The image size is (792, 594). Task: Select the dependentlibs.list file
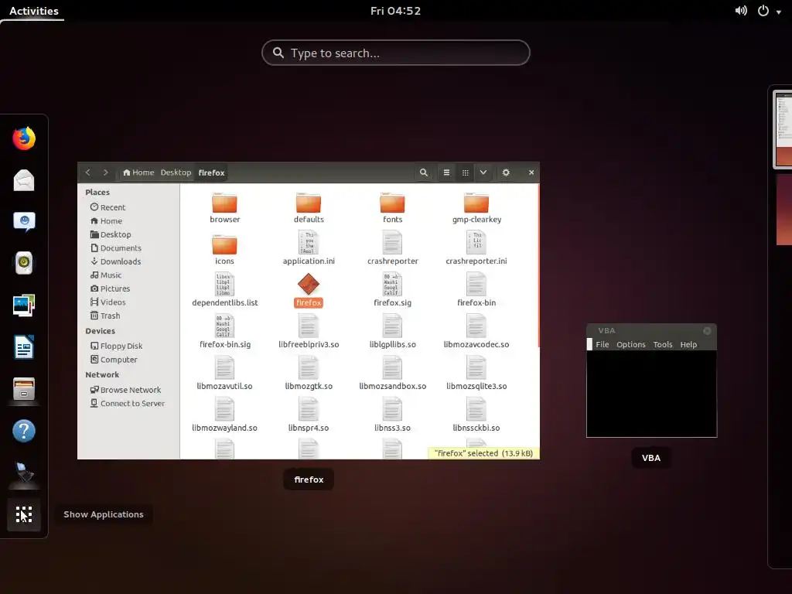point(225,290)
